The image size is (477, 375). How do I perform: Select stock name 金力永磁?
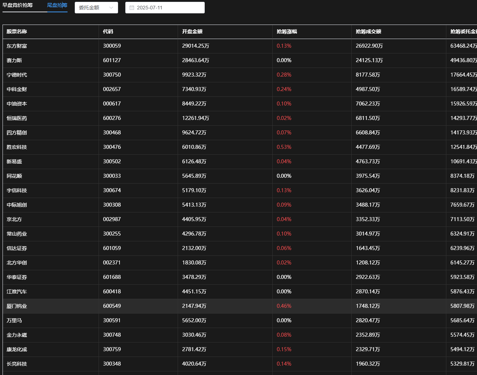tap(17, 335)
